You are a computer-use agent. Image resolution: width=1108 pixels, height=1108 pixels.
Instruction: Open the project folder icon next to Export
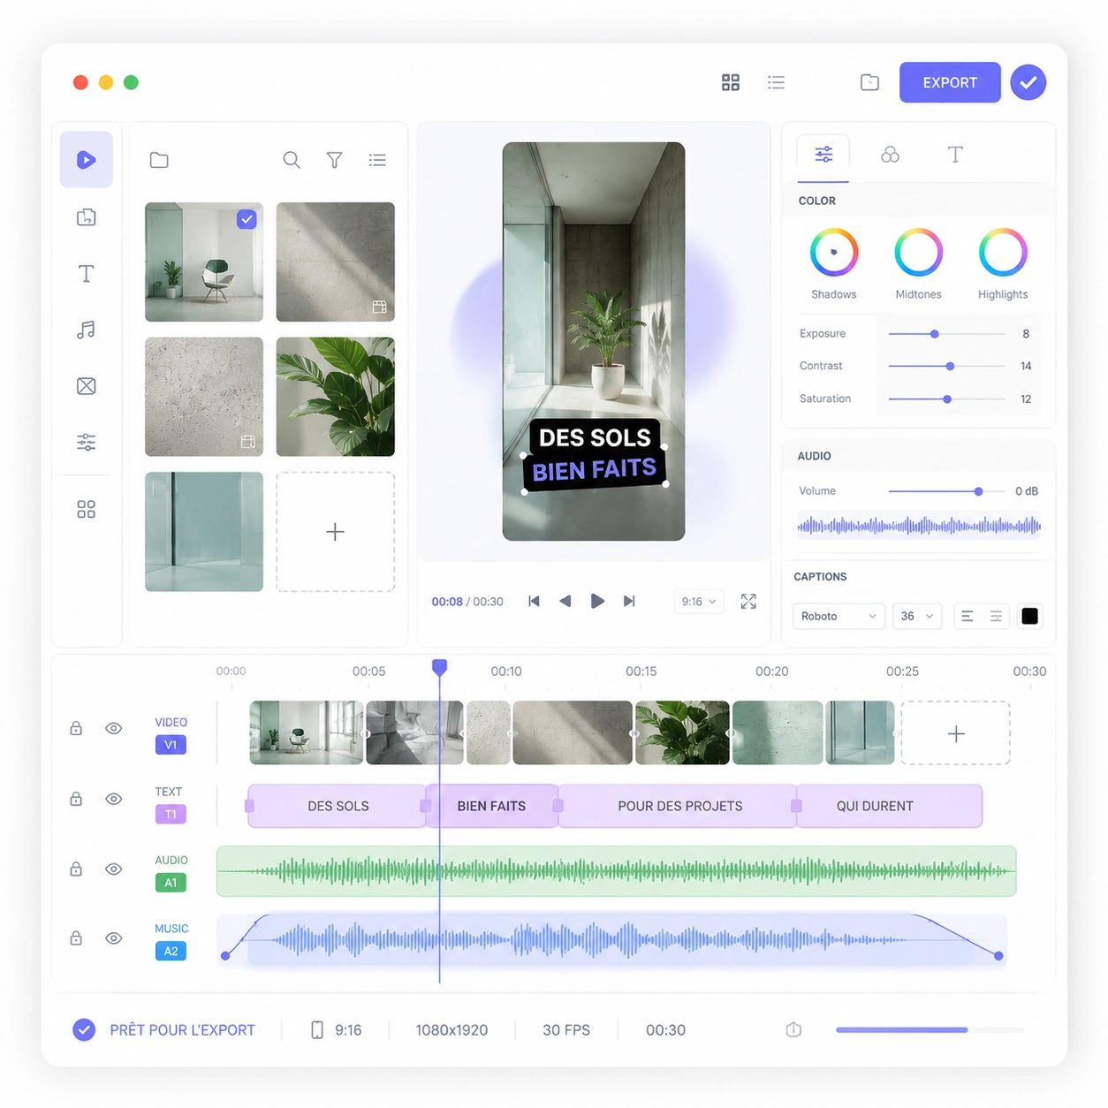tap(869, 82)
